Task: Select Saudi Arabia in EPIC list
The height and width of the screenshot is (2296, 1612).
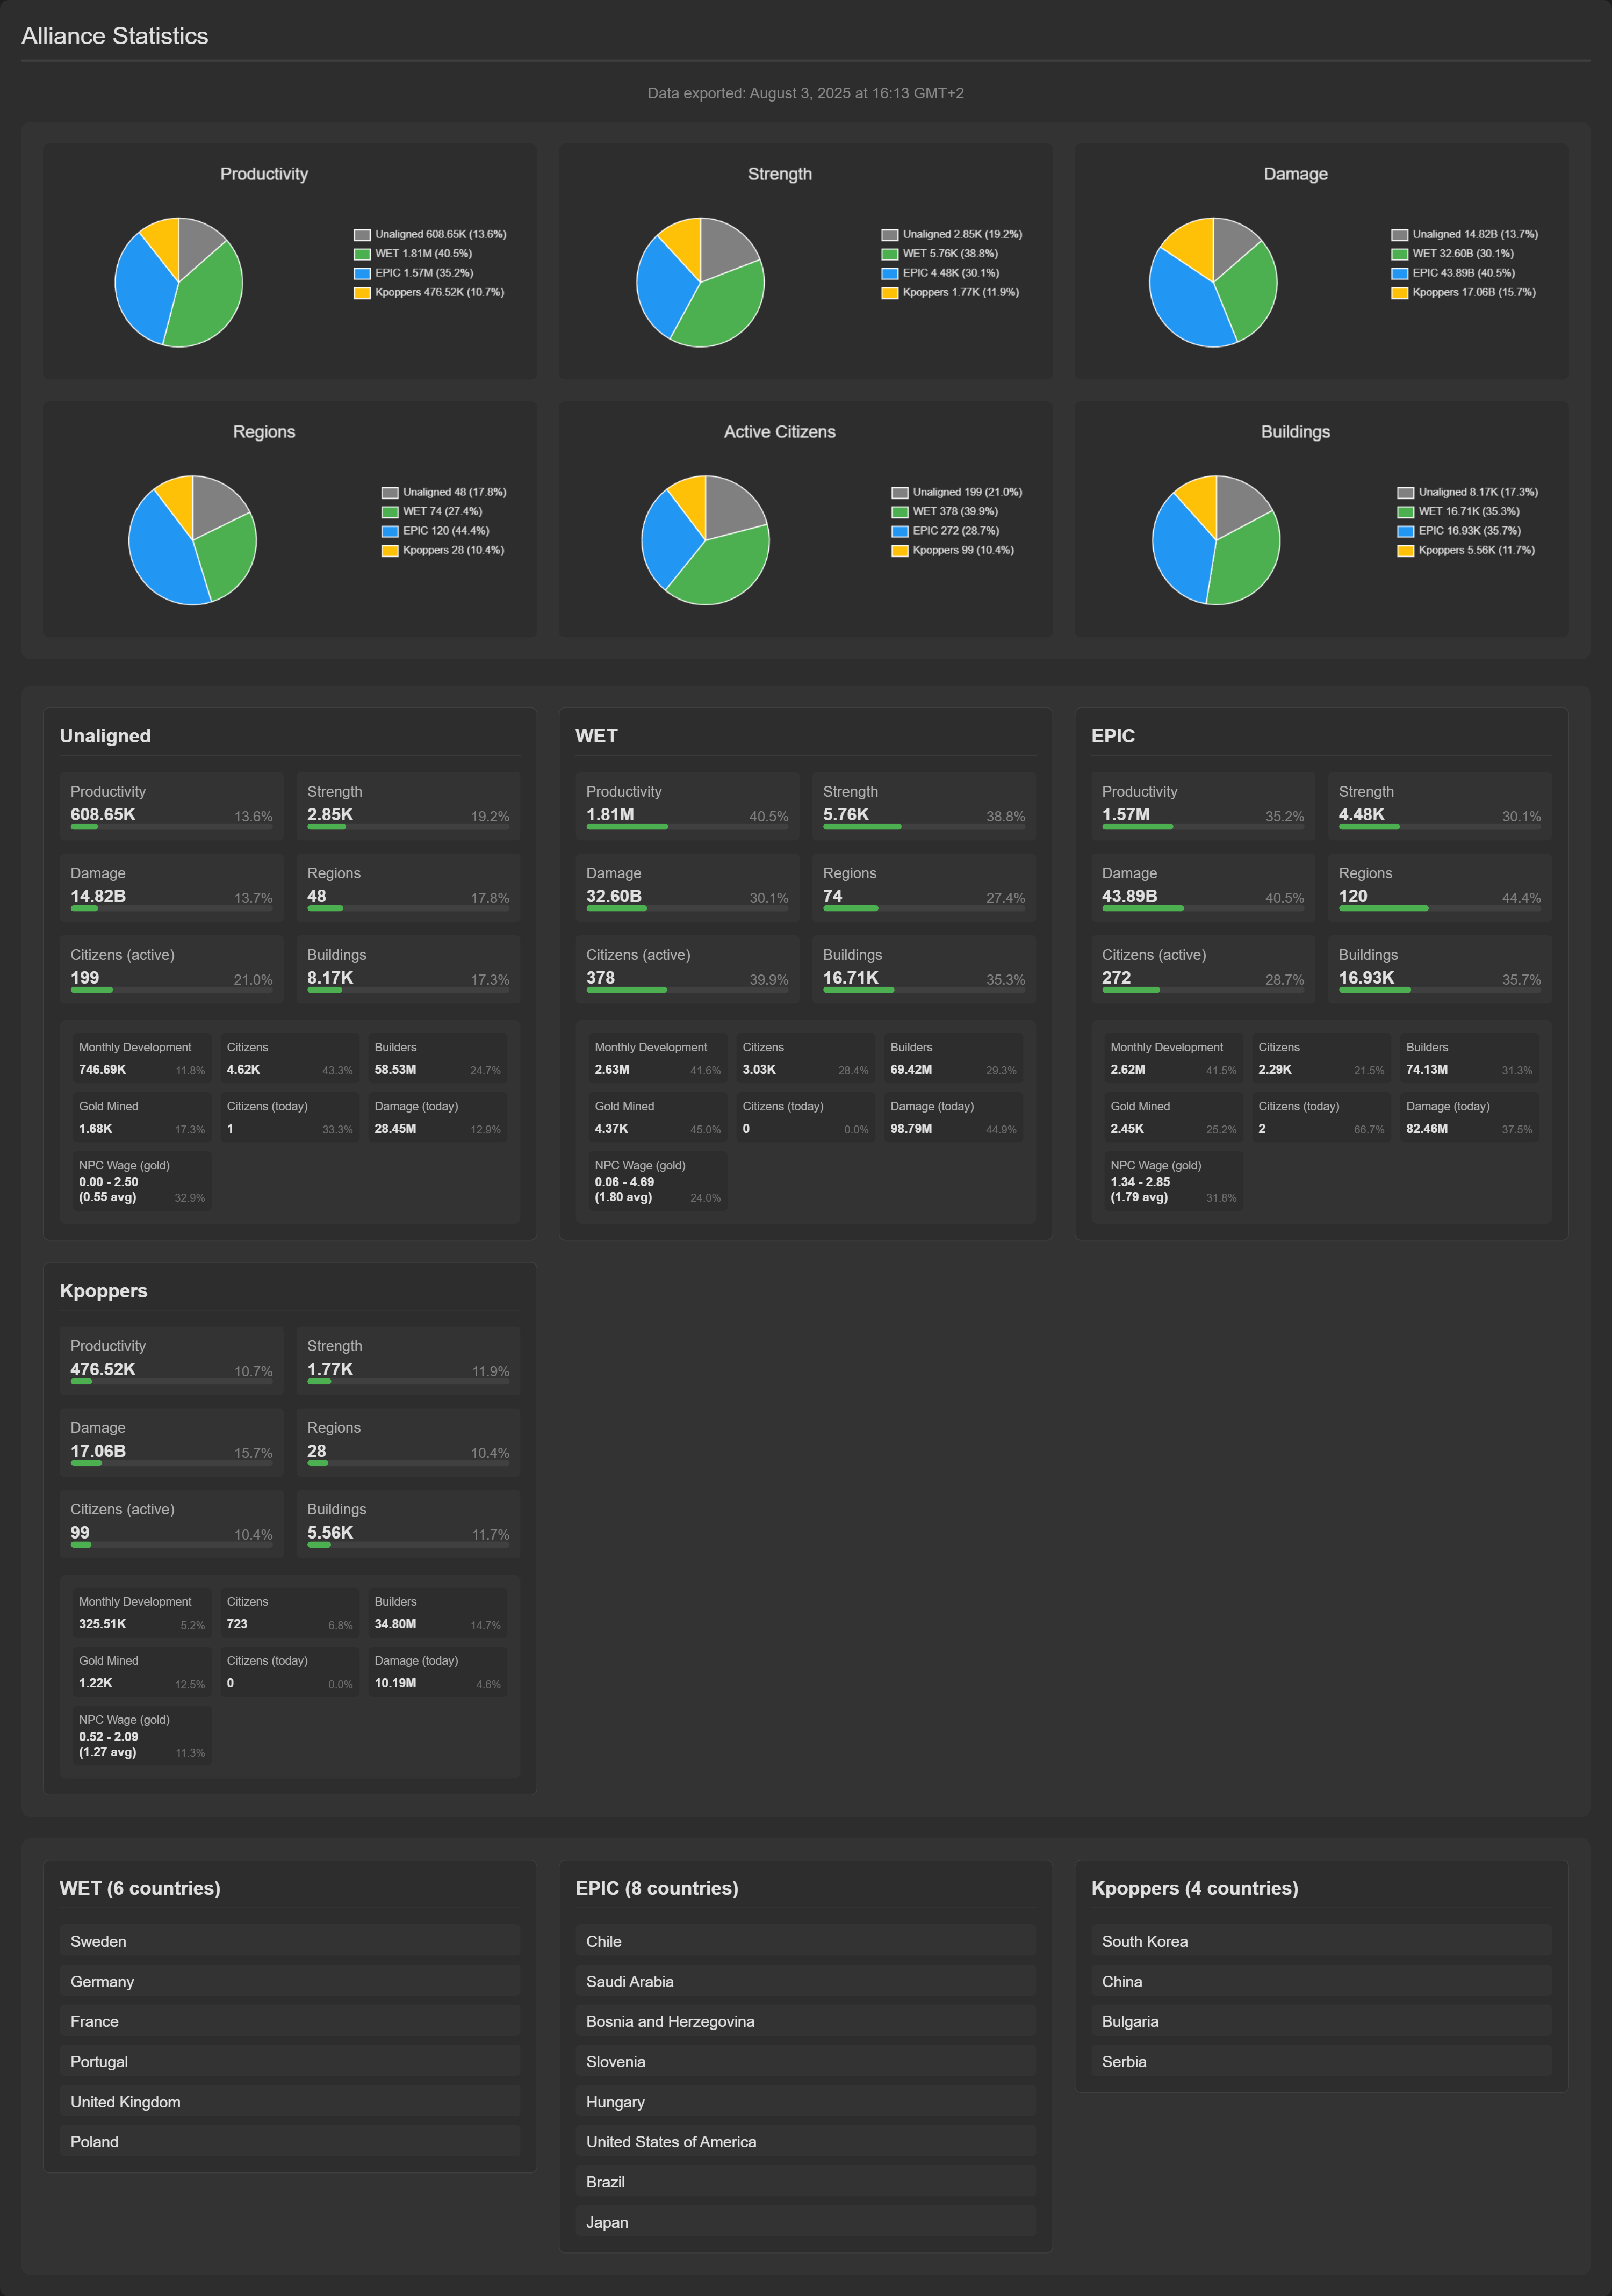Action: (806, 1981)
